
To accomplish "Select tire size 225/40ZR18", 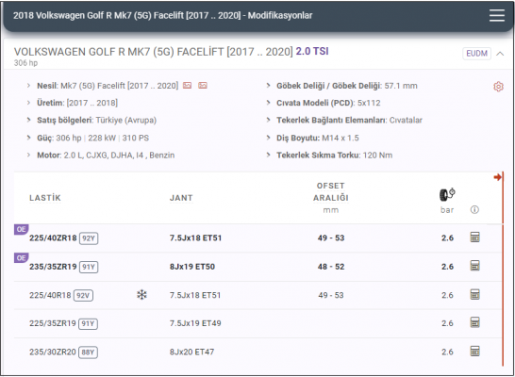I will click(53, 238).
